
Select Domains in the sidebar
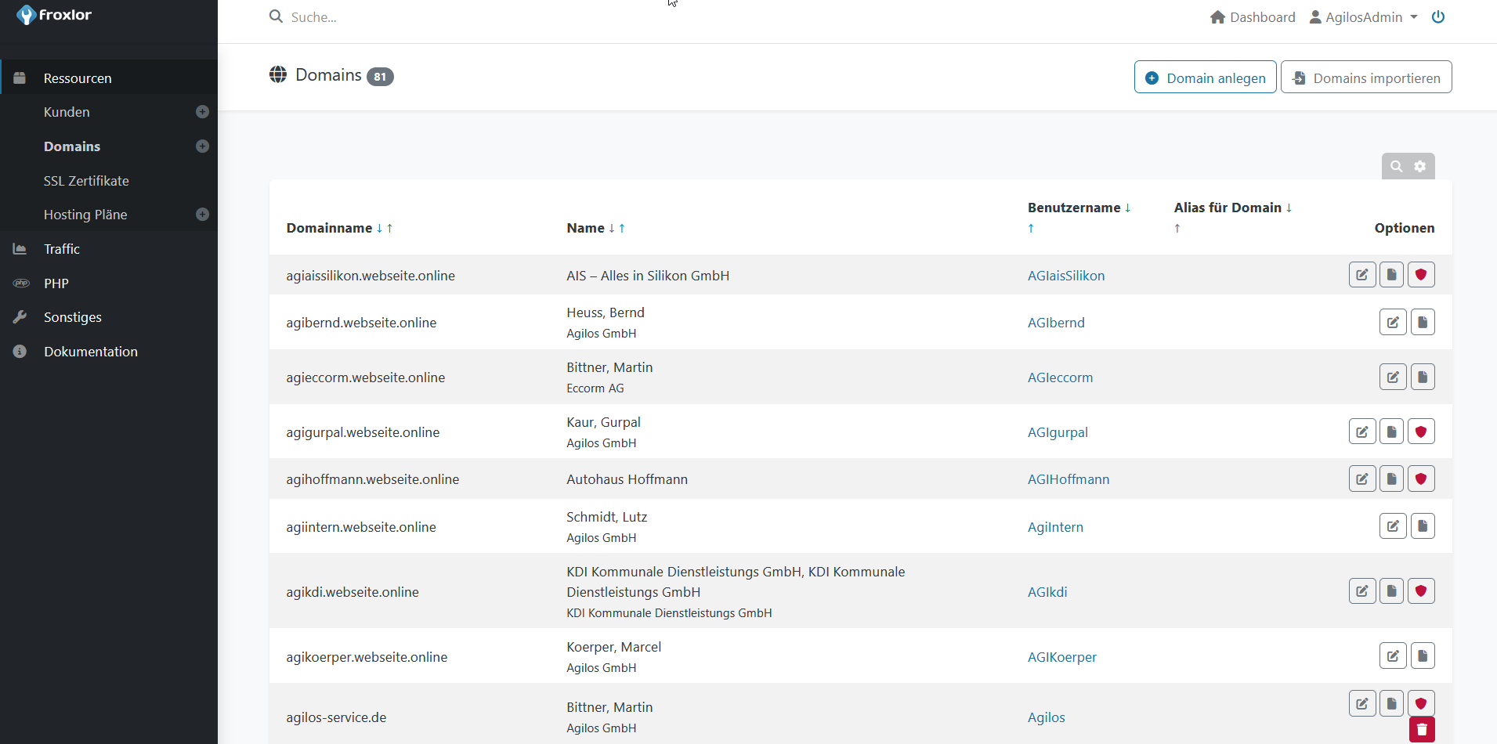pyautogui.click(x=72, y=146)
